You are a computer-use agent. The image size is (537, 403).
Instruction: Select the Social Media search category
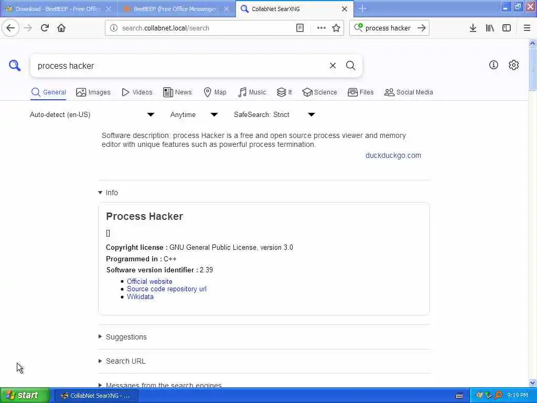click(x=408, y=92)
